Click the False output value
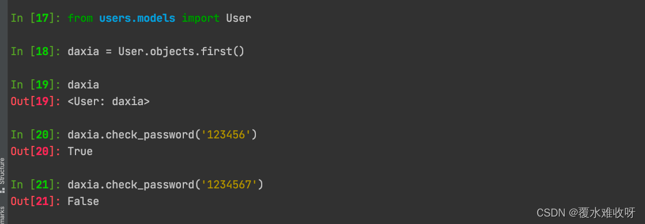The image size is (645, 224). coord(83,202)
